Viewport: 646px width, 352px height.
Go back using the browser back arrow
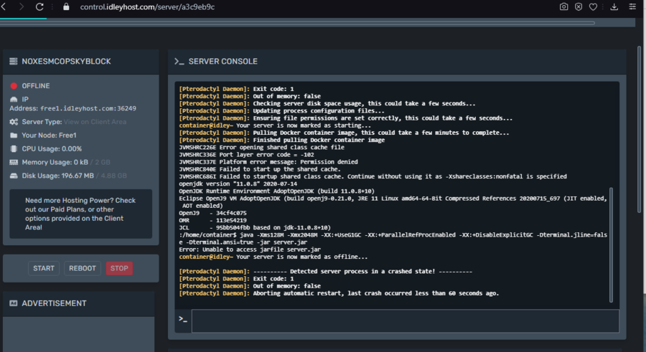4,6
